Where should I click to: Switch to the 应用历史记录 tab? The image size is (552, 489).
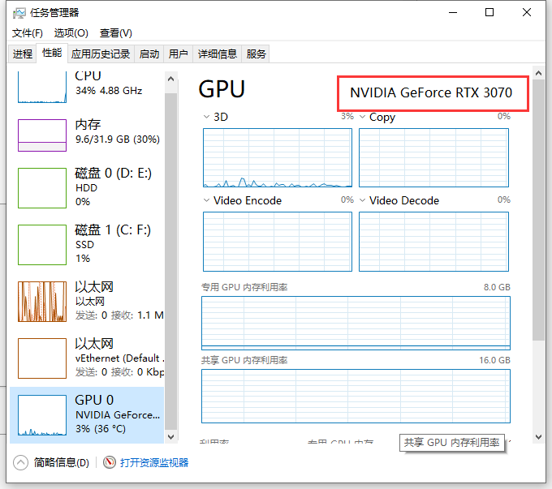[x=101, y=54]
